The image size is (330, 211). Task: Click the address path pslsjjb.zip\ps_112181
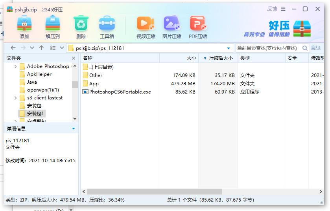(100, 48)
